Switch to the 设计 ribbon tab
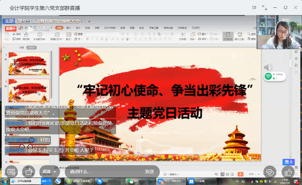Viewport: 302px width, 185px height. coord(78,28)
